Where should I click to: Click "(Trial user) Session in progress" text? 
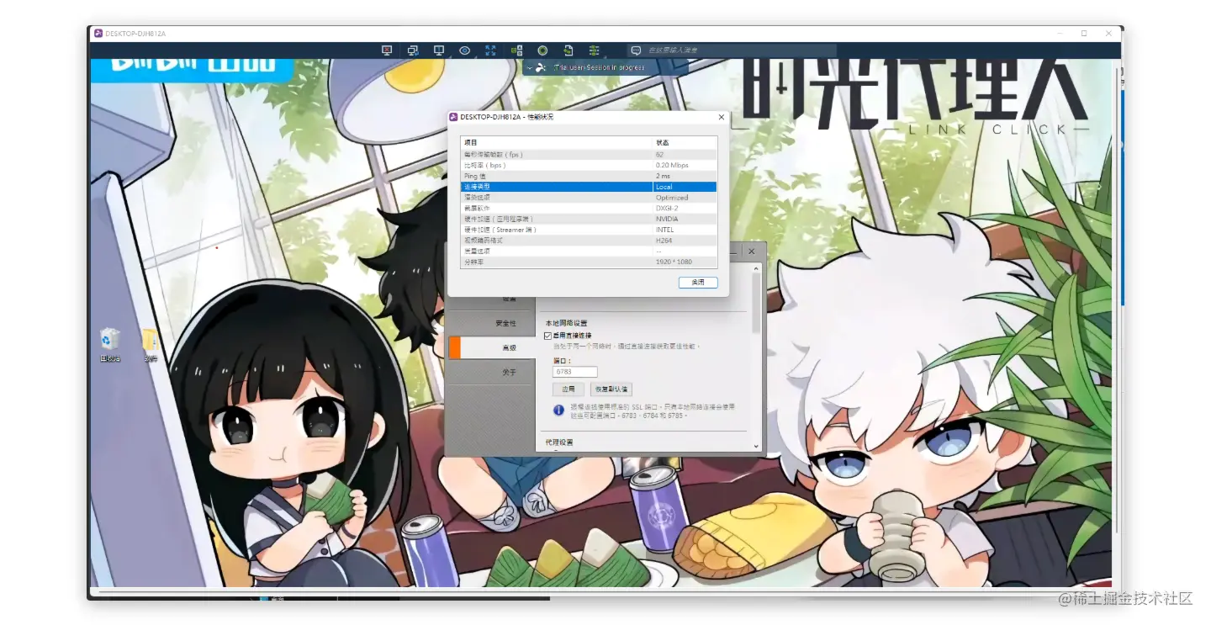pos(600,67)
